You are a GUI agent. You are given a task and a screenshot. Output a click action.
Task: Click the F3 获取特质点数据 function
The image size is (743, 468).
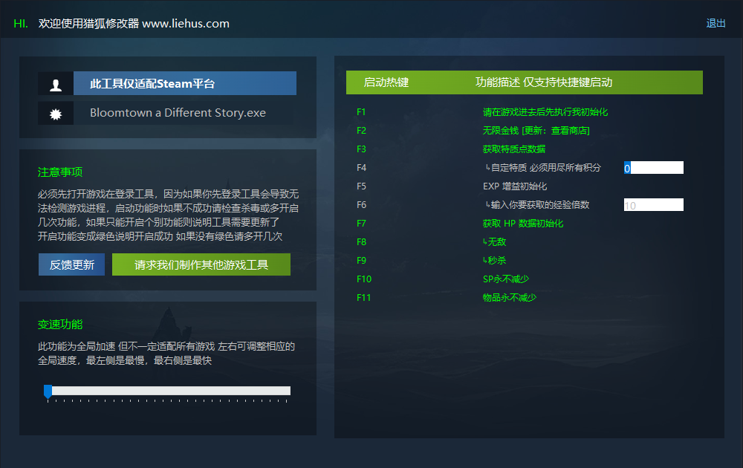[x=513, y=149]
